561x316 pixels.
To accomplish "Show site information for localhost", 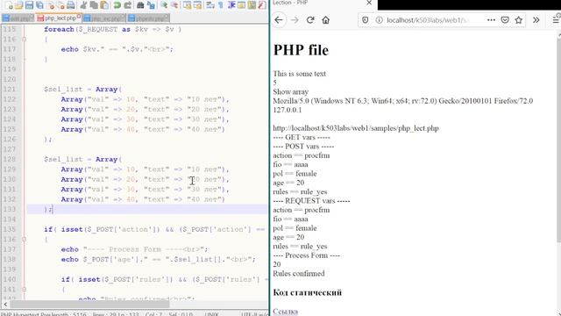I will pos(379,20).
